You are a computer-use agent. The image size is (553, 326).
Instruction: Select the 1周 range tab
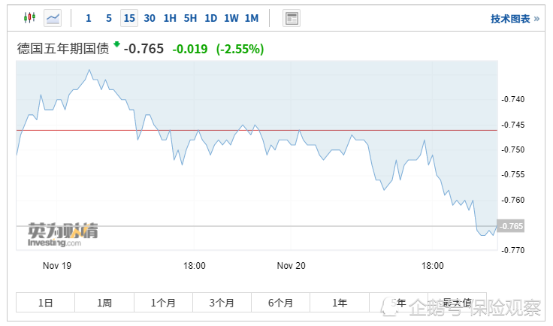pyautogui.click(x=104, y=303)
